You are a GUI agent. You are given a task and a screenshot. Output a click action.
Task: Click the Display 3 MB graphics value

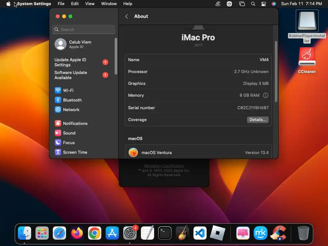256,83
